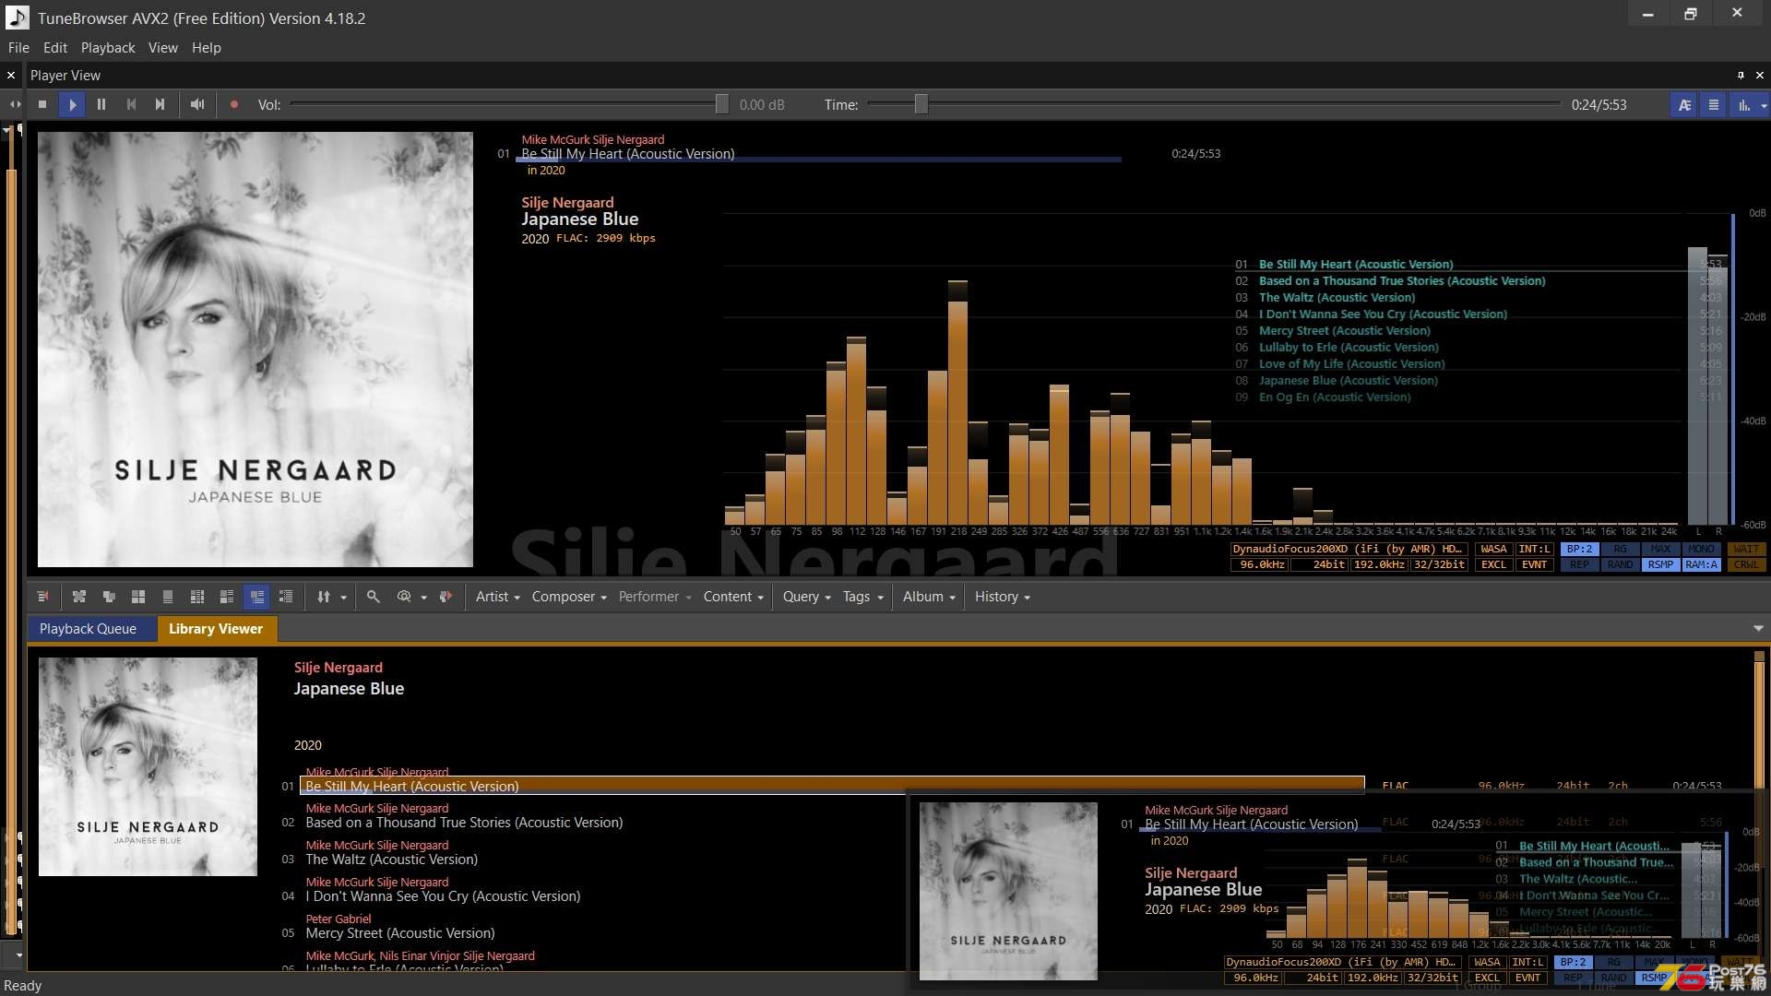
Task: Click the play button in Player View
Action: 72,105
